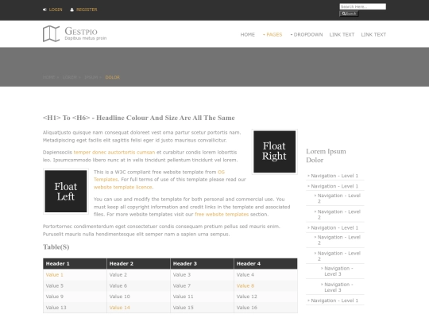This screenshot has width=429, height=322.
Task: Select the Value 7 table cell
Action: [x=203, y=286]
